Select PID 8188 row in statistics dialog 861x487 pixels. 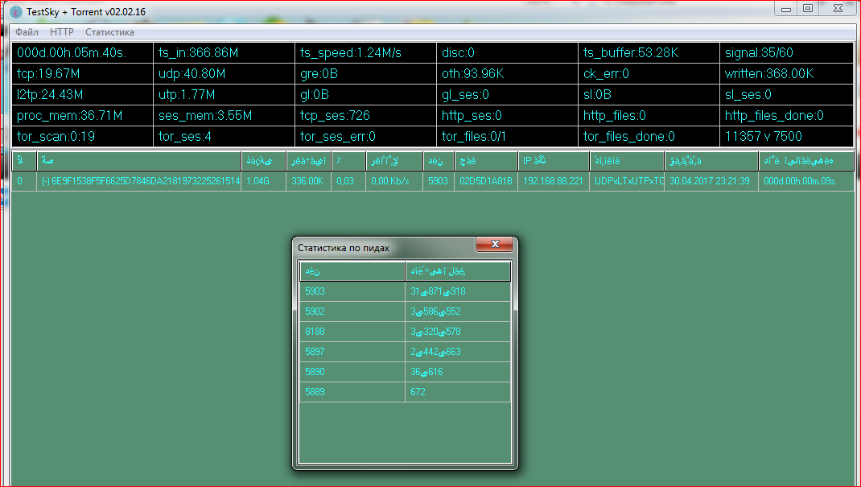pyautogui.click(x=352, y=332)
